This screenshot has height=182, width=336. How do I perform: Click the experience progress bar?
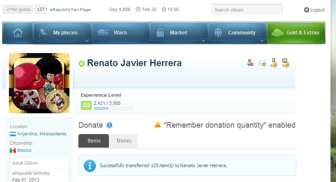coord(113,109)
